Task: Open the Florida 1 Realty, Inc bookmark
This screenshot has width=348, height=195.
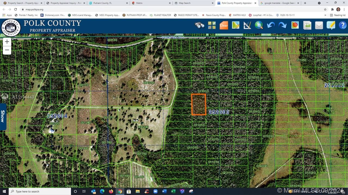Action: tap(26, 15)
